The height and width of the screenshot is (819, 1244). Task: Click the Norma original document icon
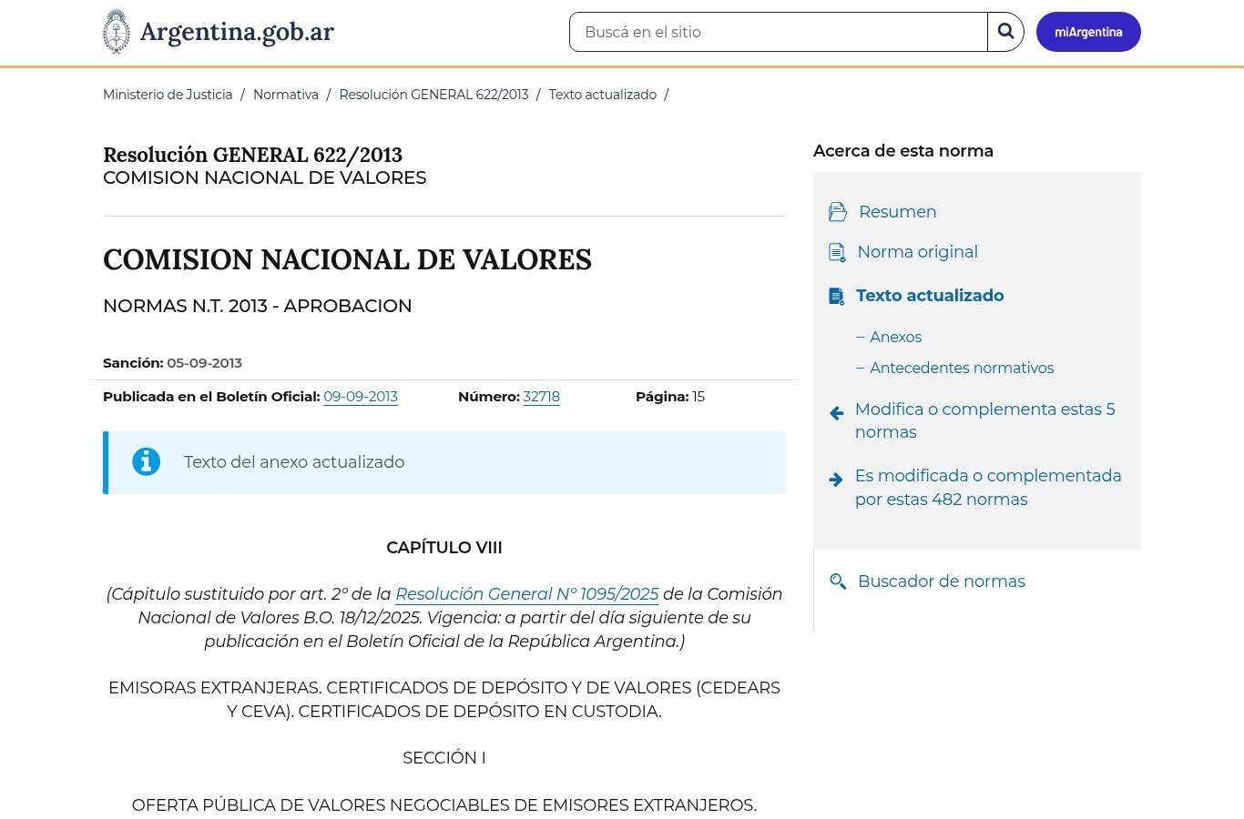coord(837,252)
